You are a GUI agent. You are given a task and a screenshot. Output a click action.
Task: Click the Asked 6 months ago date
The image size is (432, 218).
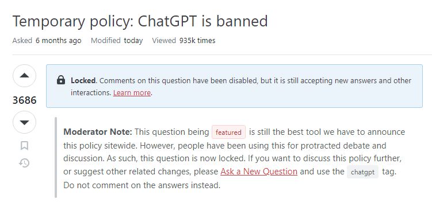point(47,41)
